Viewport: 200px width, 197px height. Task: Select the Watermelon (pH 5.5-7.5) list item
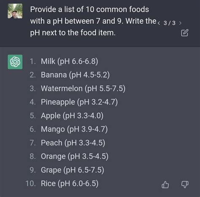[x=83, y=89]
